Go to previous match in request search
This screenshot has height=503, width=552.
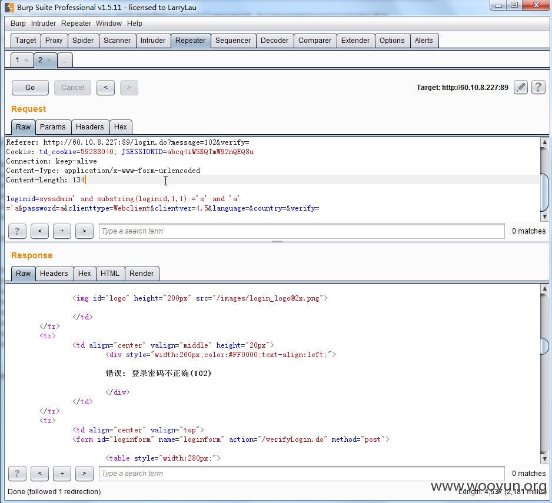coord(39,231)
